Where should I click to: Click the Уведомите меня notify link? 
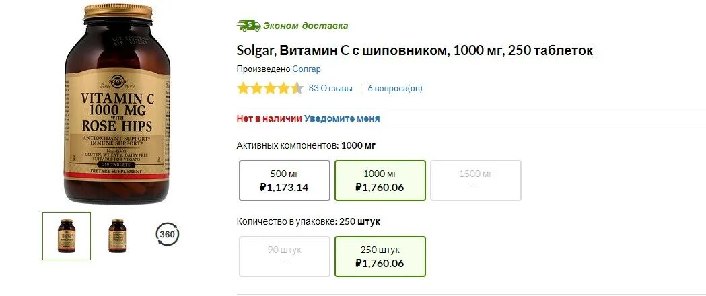(x=342, y=118)
